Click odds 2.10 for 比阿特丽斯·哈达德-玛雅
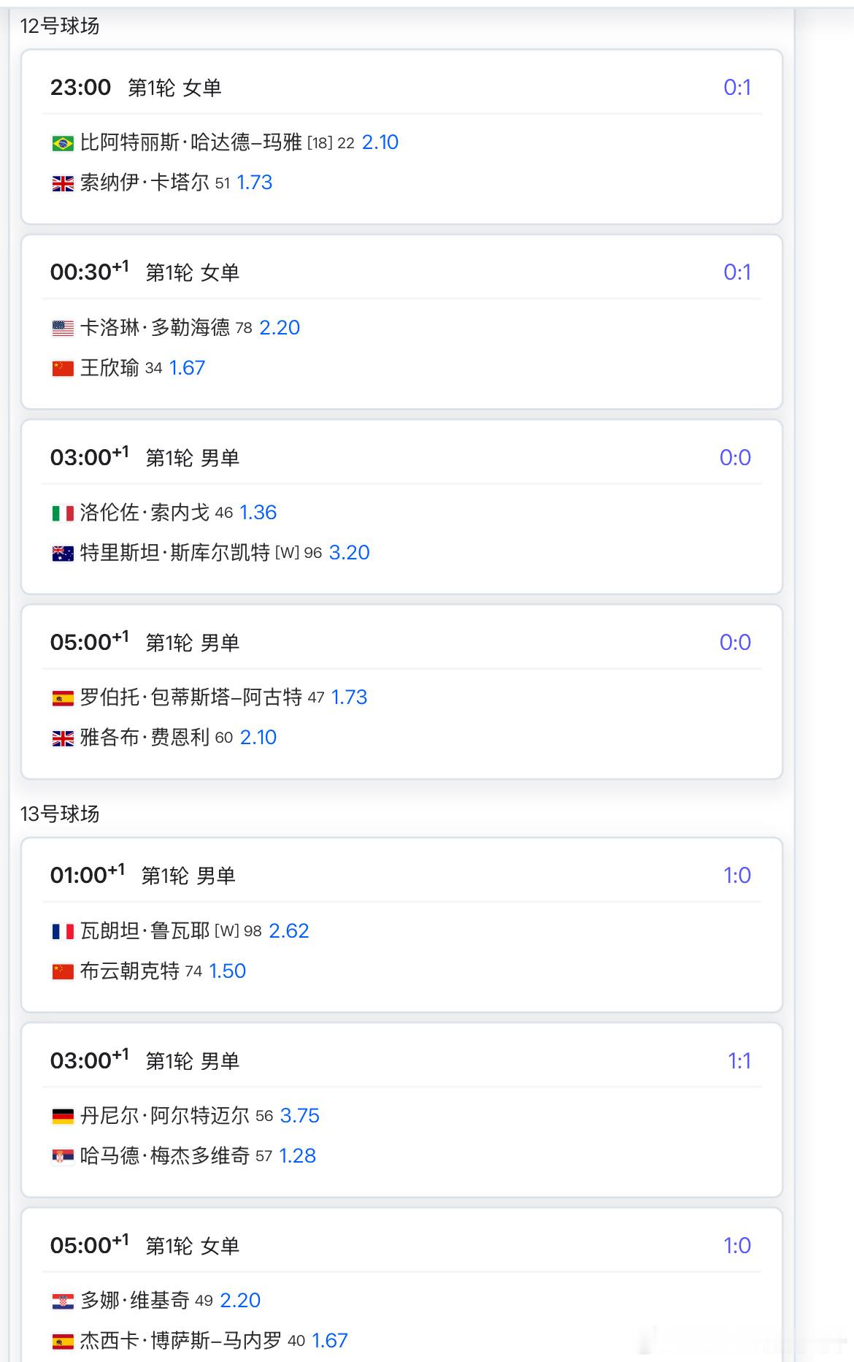Screen dimensions: 854x1362 [380, 142]
